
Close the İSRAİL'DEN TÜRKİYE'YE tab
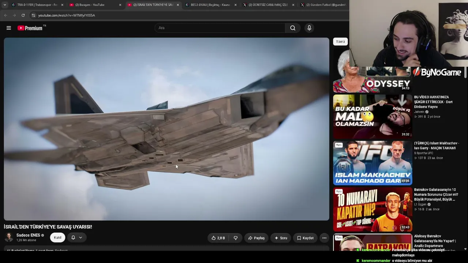[178, 5]
